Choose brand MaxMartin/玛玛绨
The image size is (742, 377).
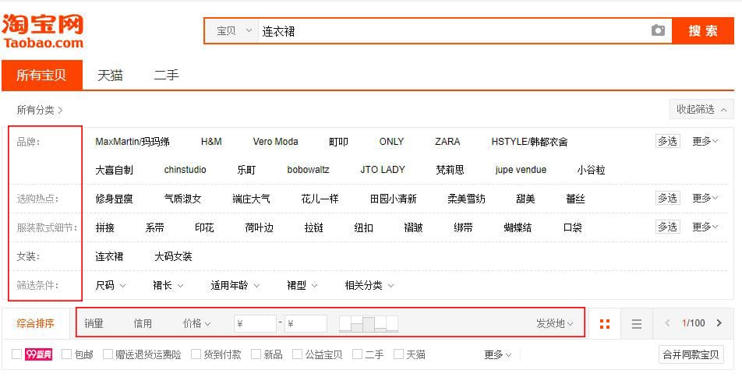pyautogui.click(x=132, y=142)
